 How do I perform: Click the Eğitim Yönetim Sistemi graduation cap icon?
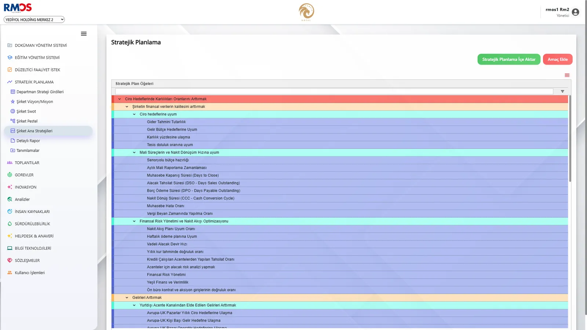10,58
